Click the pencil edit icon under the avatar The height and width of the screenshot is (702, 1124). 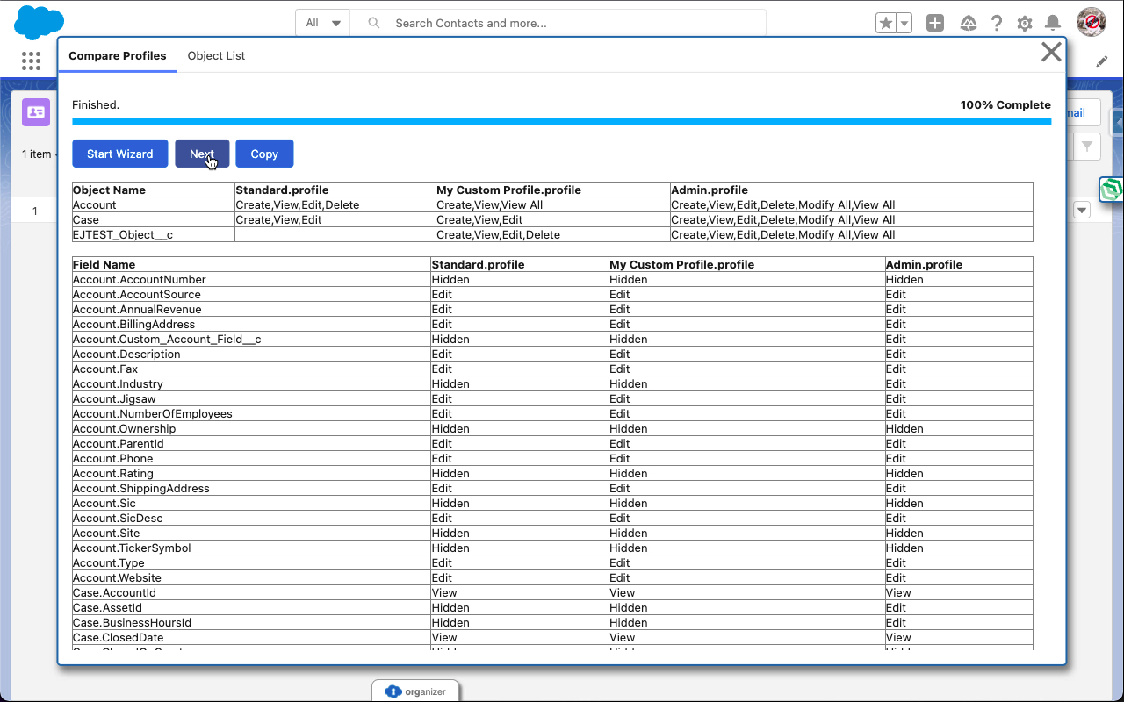coord(1102,61)
